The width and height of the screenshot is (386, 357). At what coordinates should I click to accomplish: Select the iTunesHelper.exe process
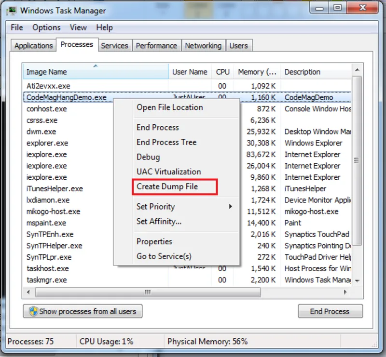click(55, 188)
